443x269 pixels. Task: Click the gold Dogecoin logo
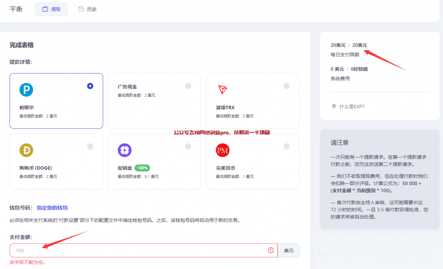26,150
